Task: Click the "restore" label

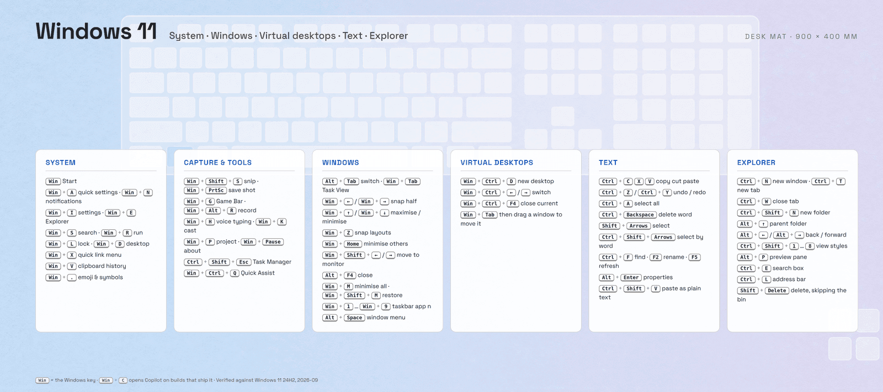Action: click(392, 295)
